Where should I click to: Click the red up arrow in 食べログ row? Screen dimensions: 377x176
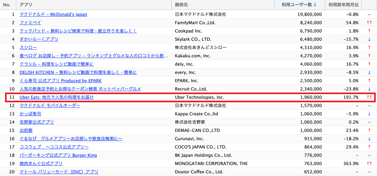pyautogui.click(x=369, y=56)
